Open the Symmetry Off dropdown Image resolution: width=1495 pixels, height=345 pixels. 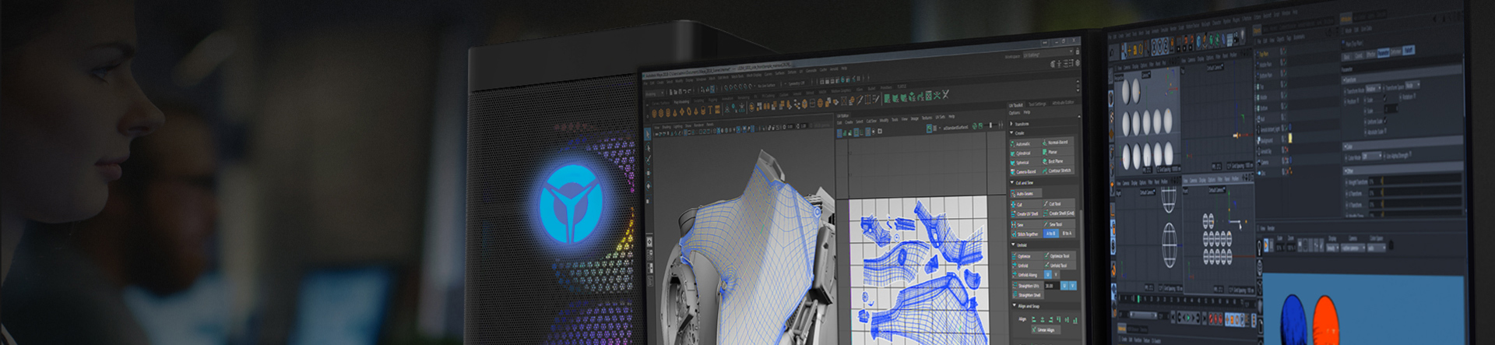click(794, 83)
